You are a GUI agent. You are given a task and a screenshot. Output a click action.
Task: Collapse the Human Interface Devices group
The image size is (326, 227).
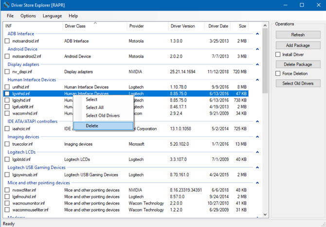click(x=257, y=80)
